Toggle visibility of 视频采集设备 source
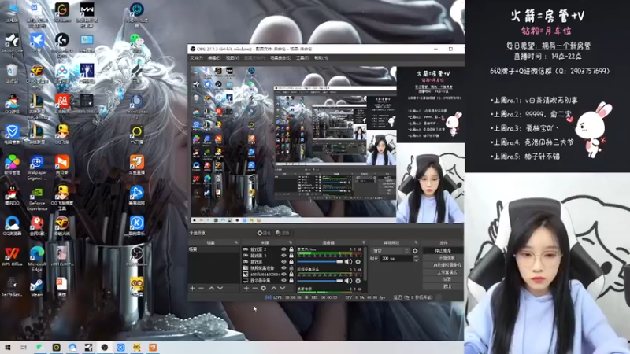 pos(284,268)
